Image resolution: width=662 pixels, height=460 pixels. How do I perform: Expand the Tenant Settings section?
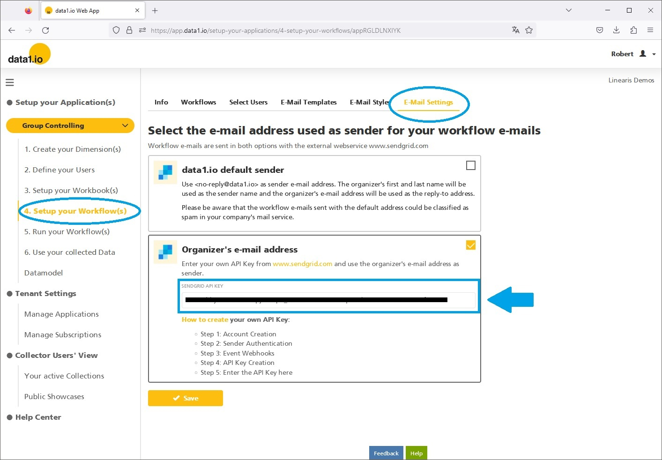pyautogui.click(x=41, y=293)
